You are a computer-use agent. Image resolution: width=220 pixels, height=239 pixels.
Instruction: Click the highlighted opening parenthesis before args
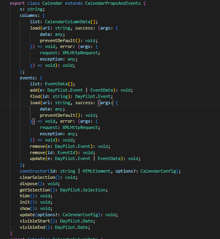tap(99, 103)
